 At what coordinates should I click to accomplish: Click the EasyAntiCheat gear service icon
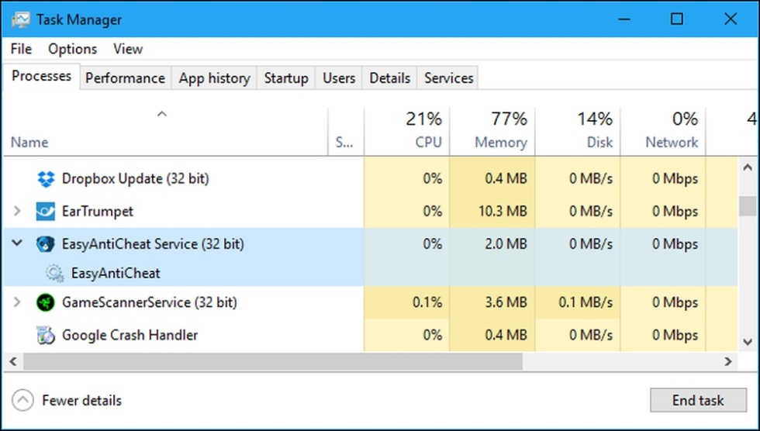[x=54, y=273]
